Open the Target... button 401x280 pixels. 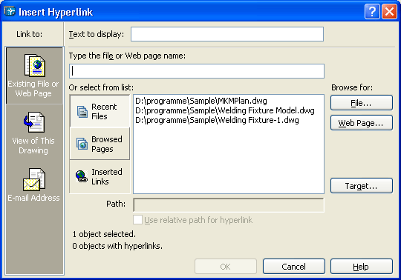(x=362, y=186)
